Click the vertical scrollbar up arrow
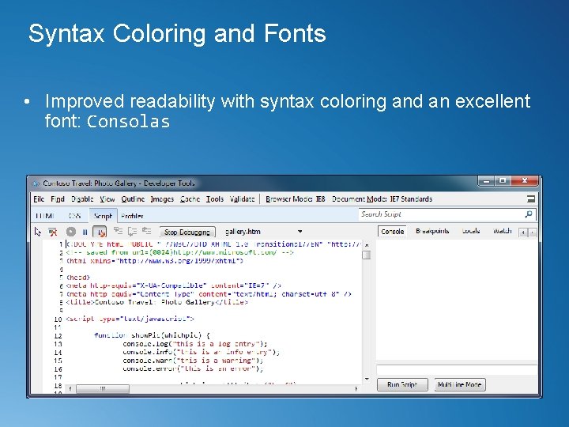The height and width of the screenshot is (427, 569). 367,244
